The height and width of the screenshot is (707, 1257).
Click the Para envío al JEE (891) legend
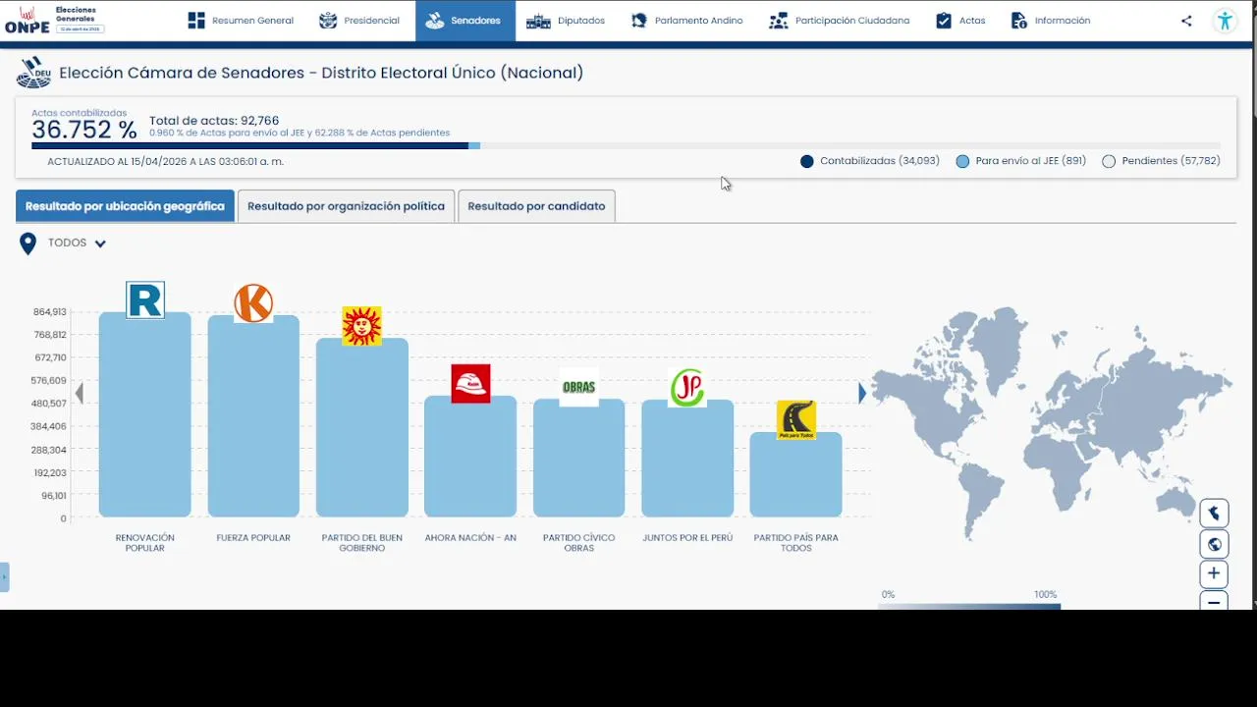pos(1021,161)
